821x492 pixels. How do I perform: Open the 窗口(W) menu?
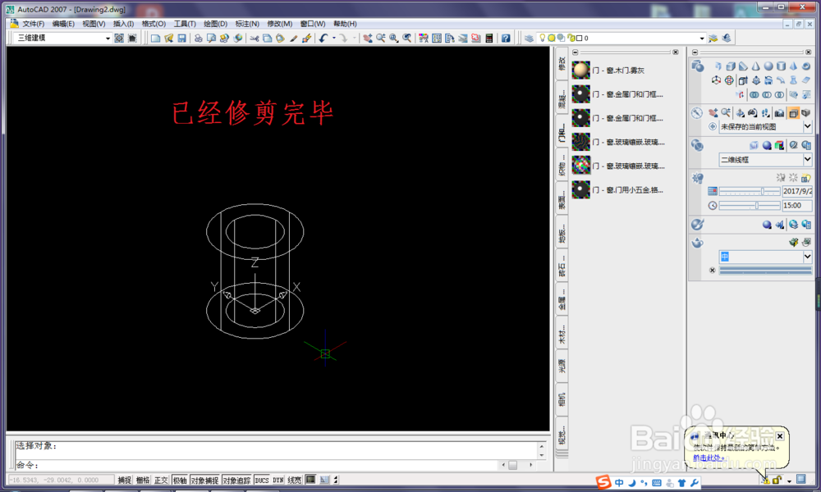[x=313, y=24]
